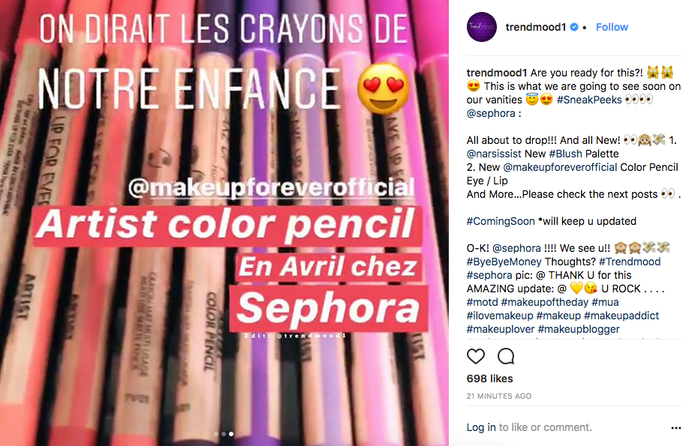Open the #ByeByeMoney hashtag
Screen dimensions: 698x446
(504, 262)
